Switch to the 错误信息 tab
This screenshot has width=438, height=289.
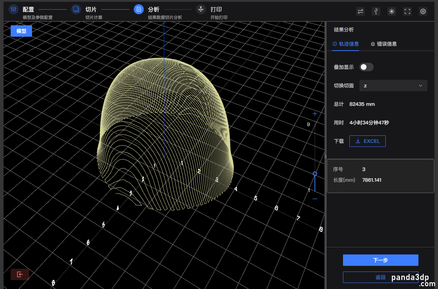384,44
